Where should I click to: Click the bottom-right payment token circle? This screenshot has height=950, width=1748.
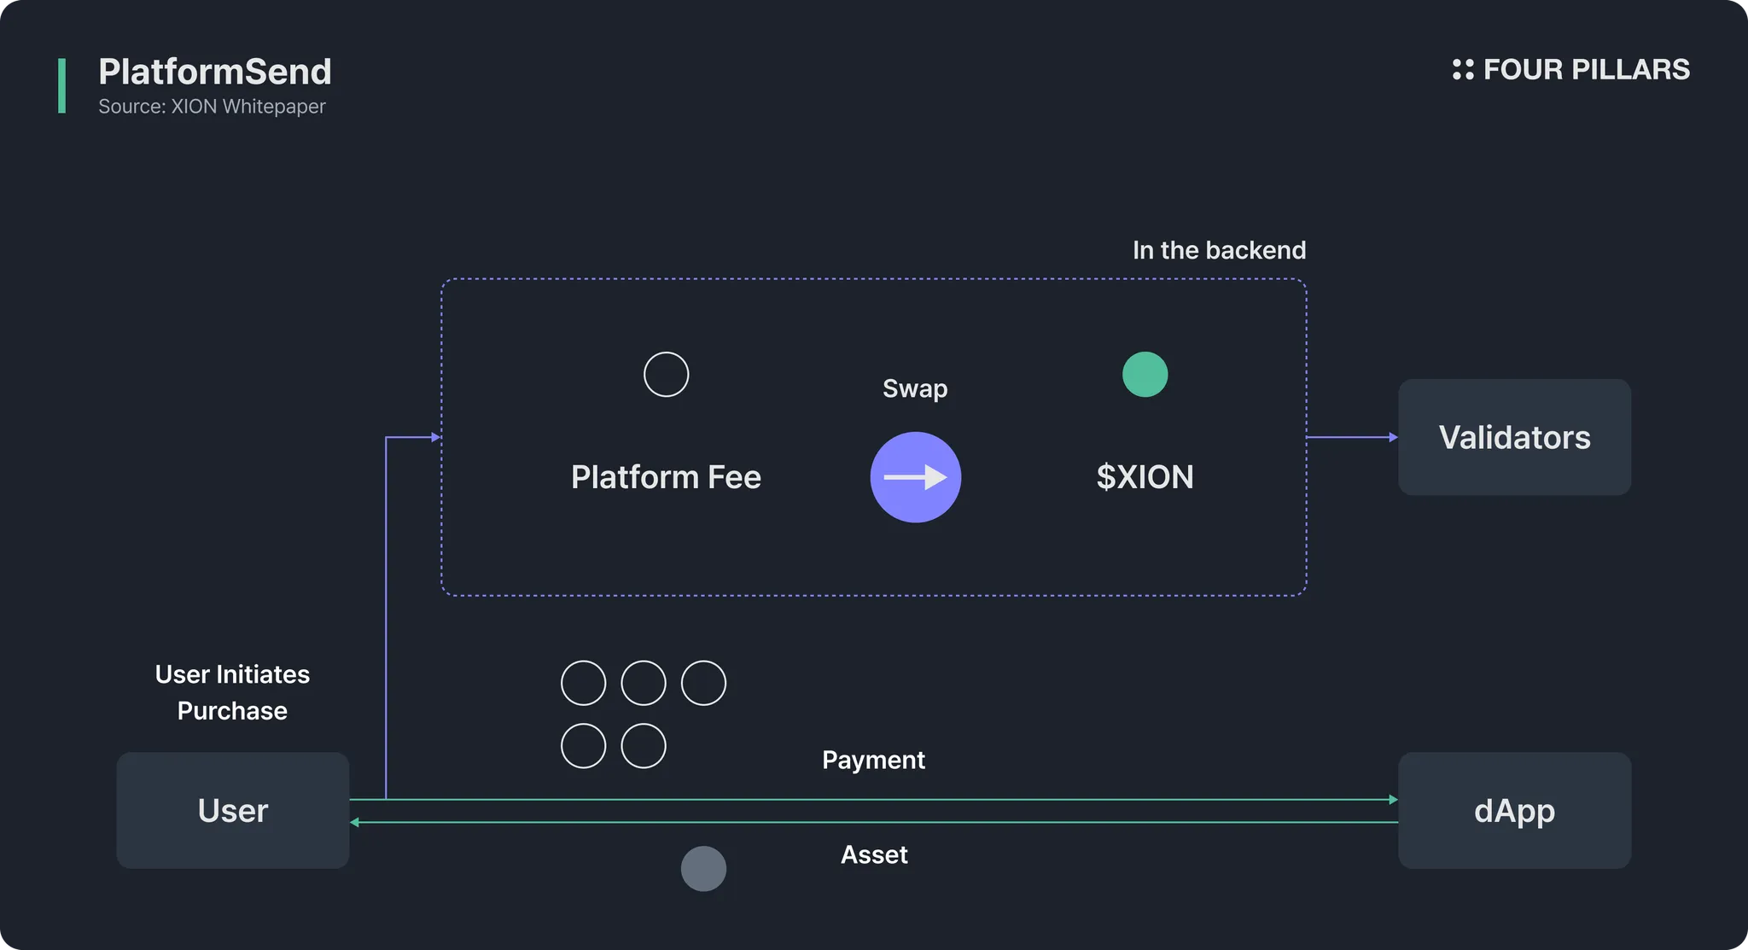644,746
